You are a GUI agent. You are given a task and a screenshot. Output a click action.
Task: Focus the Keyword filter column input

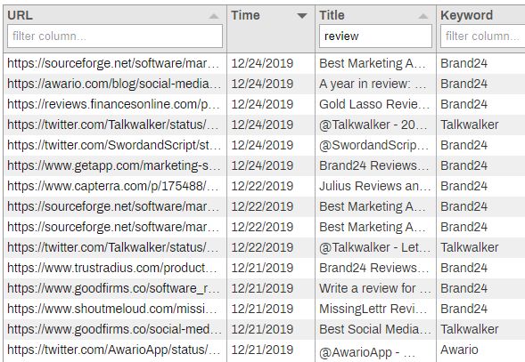click(483, 36)
